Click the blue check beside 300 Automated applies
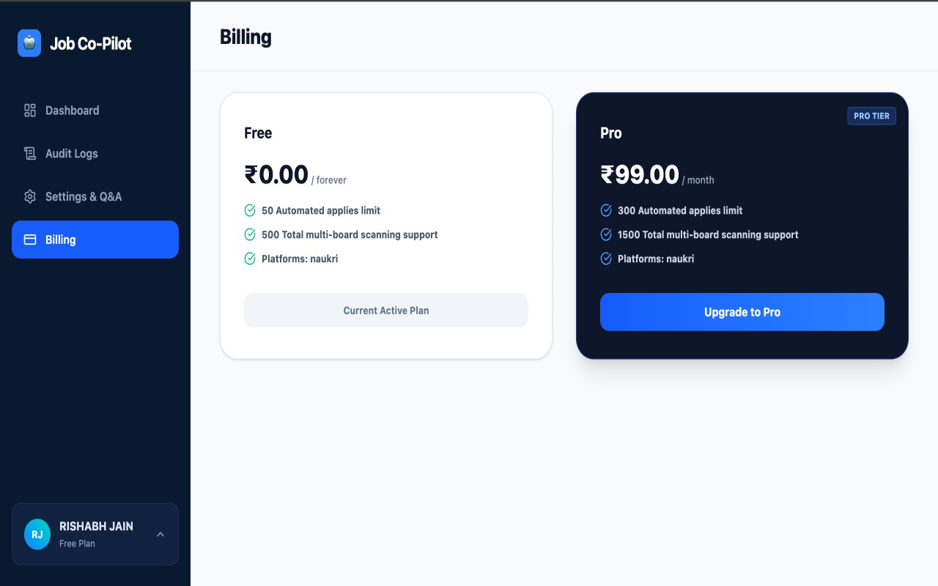The image size is (938, 586). pos(606,210)
